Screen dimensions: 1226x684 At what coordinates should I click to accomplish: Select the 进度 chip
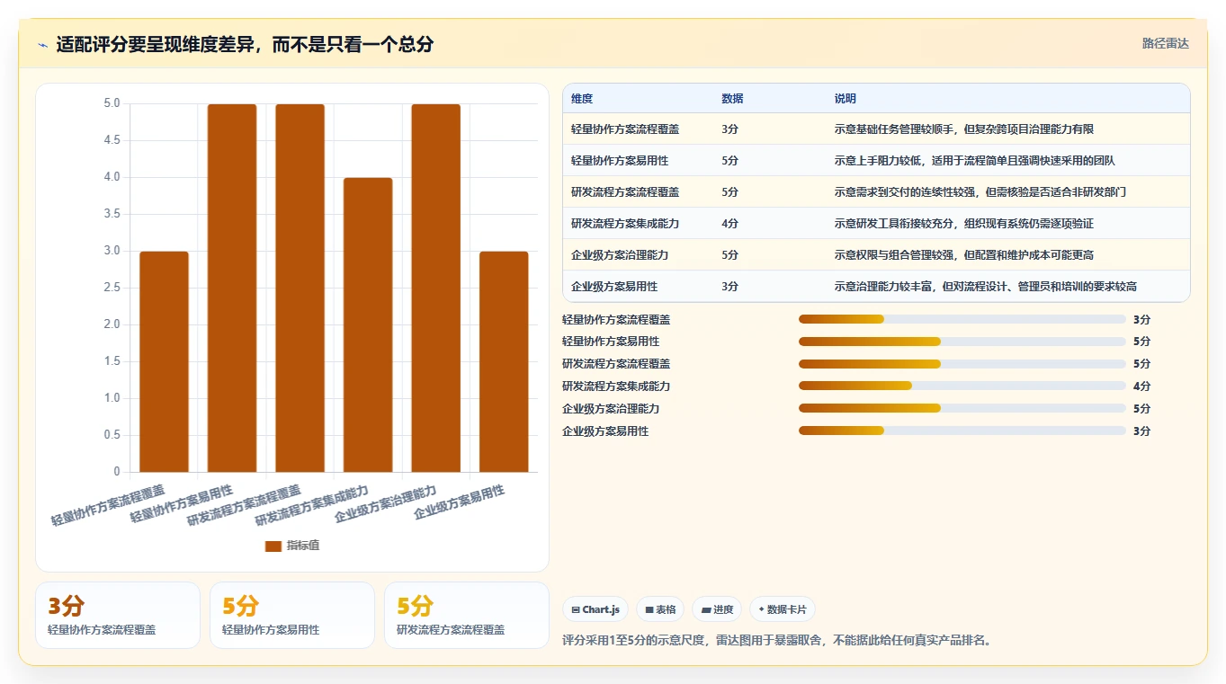pos(717,609)
